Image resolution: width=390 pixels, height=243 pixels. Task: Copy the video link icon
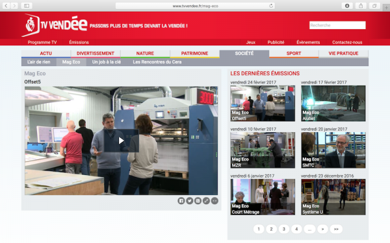(x=206, y=201)
